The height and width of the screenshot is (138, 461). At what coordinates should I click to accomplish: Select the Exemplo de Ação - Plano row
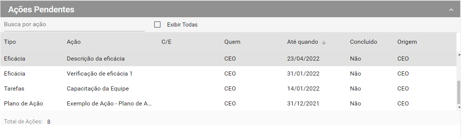click(228, 104)
